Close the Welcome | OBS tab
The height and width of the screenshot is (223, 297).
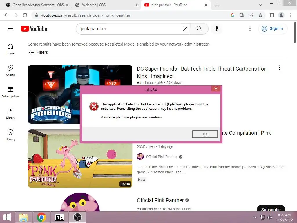click(x=137, y=5)
